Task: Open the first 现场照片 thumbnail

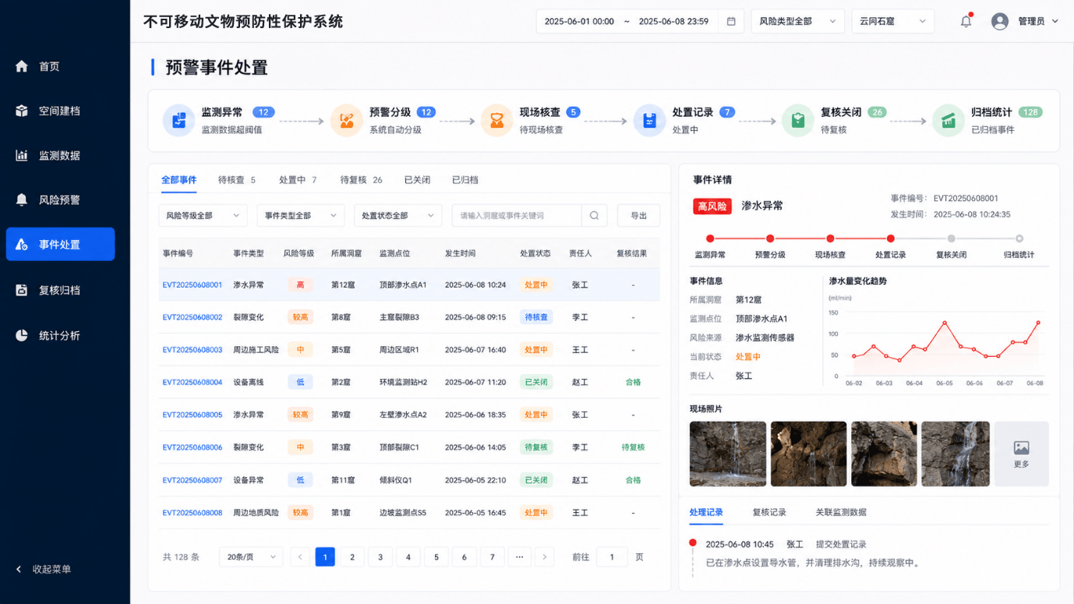Action: 728,454
